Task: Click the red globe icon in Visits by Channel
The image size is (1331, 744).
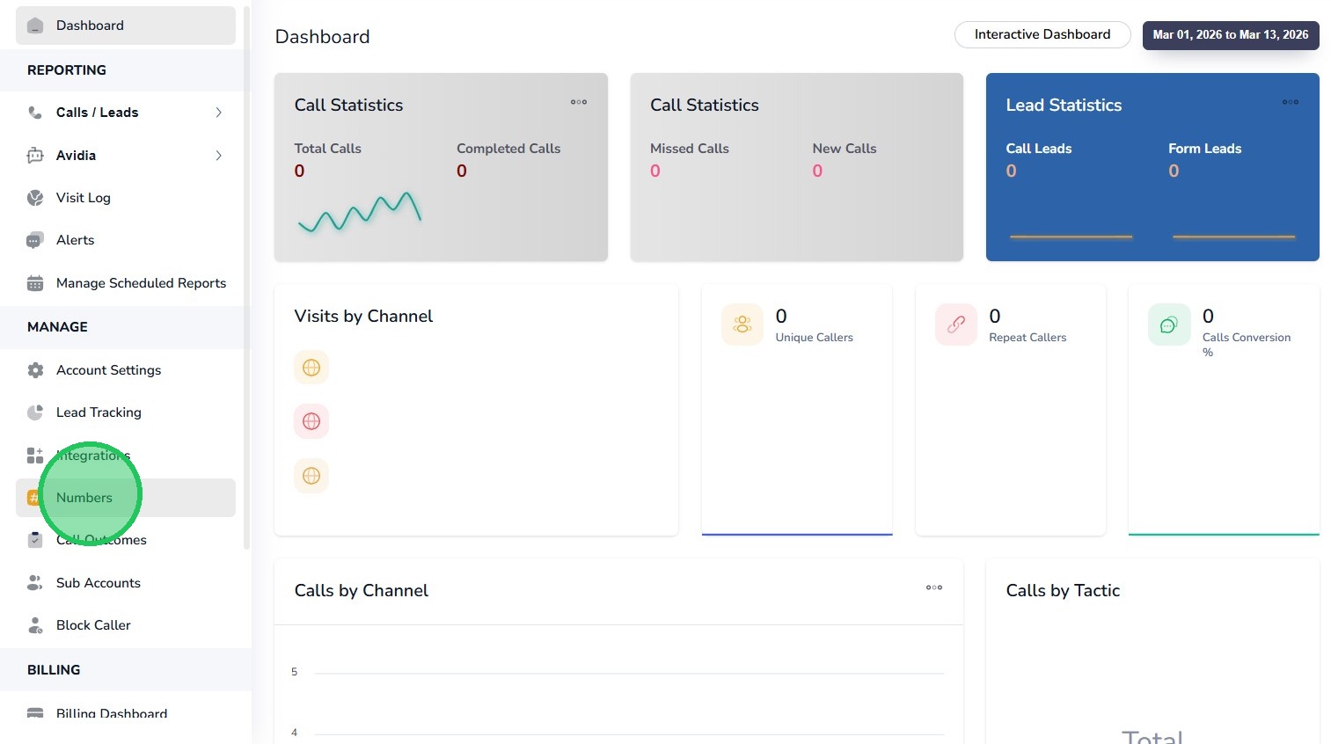Action: coord(311,421)
